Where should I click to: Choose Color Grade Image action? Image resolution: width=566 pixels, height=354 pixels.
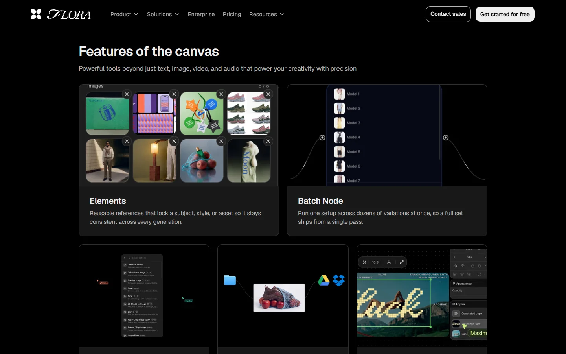pos(141,274)
